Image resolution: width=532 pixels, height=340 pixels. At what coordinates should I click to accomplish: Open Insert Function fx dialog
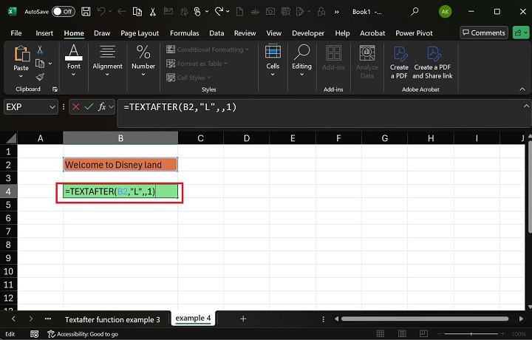(103, 107)
